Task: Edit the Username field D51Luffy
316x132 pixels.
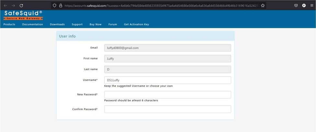Action: pos(168,80)
